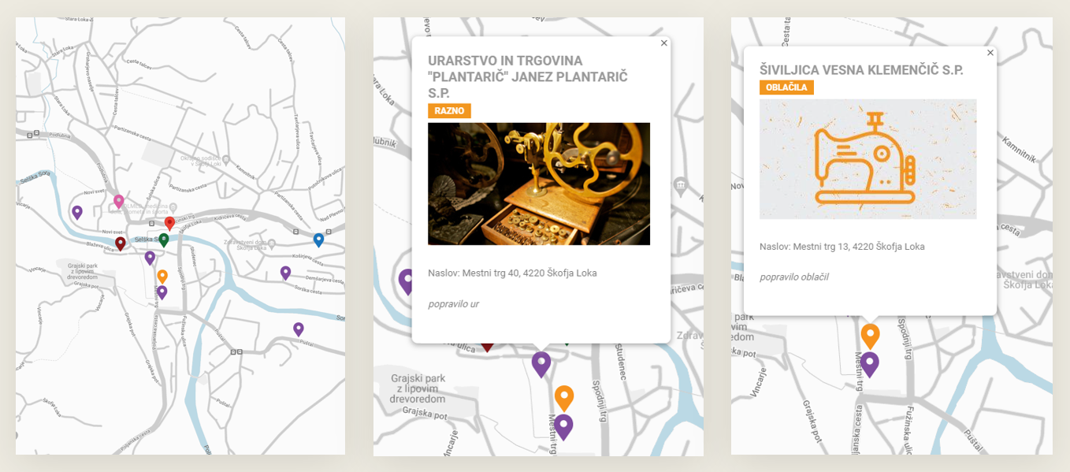Select the orange pin below the Plantarič popup
The width and height of the screenshot is (1070, 472).
tap(564, 398)
